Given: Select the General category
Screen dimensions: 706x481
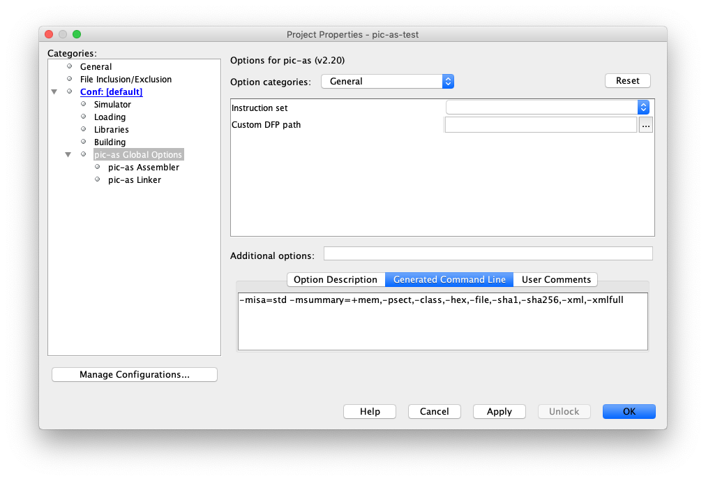Looking at the screenshot, I should (96, 67).
